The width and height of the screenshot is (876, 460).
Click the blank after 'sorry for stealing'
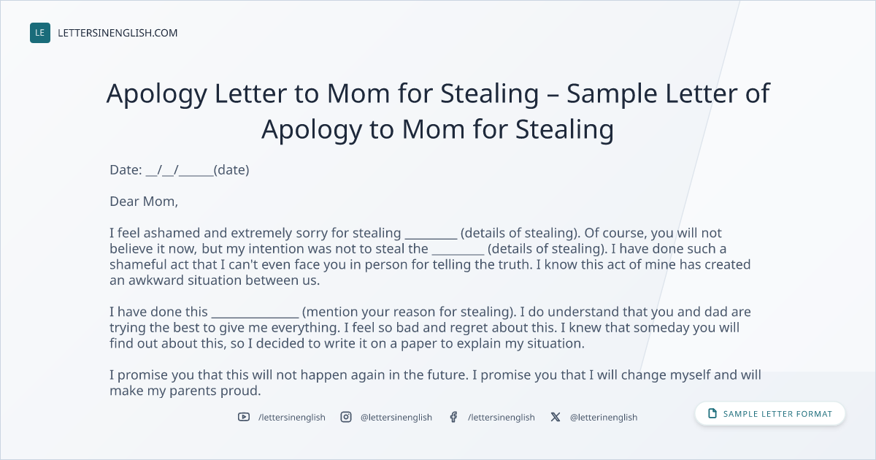click(431, 234)
